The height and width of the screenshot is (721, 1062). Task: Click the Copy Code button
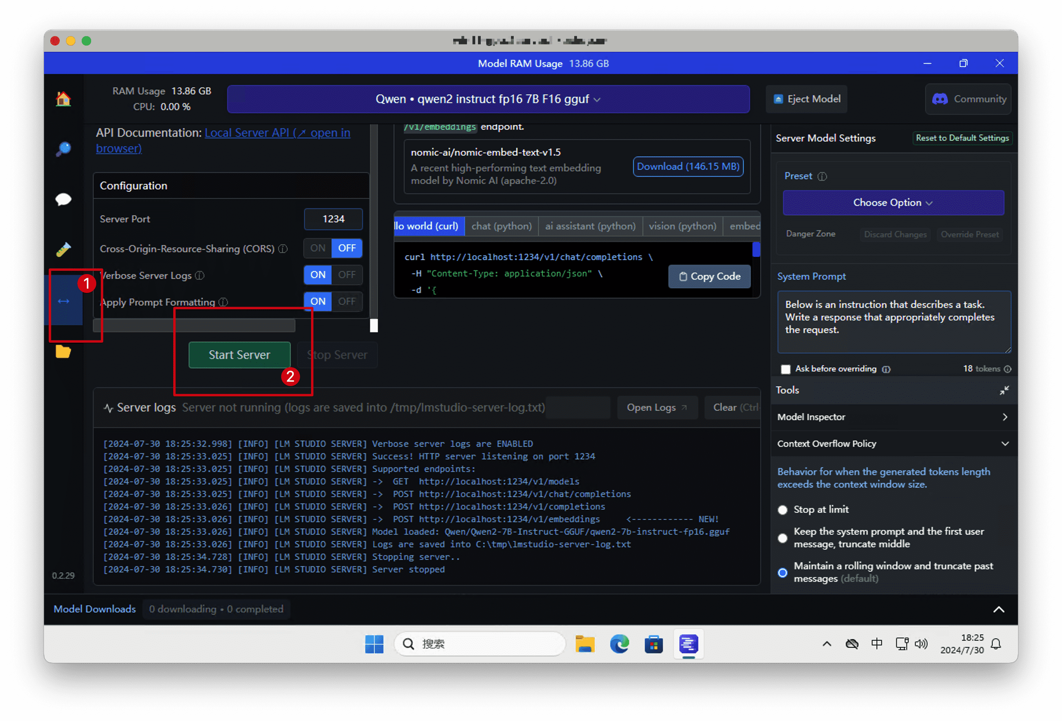709,276
